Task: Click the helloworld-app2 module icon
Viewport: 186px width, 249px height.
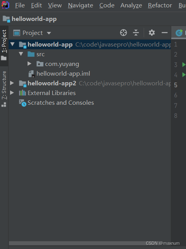Action: pos(23,83)
